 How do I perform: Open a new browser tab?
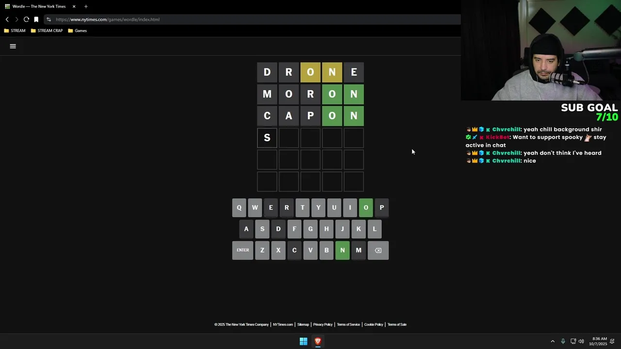click(x=86, y=6)
